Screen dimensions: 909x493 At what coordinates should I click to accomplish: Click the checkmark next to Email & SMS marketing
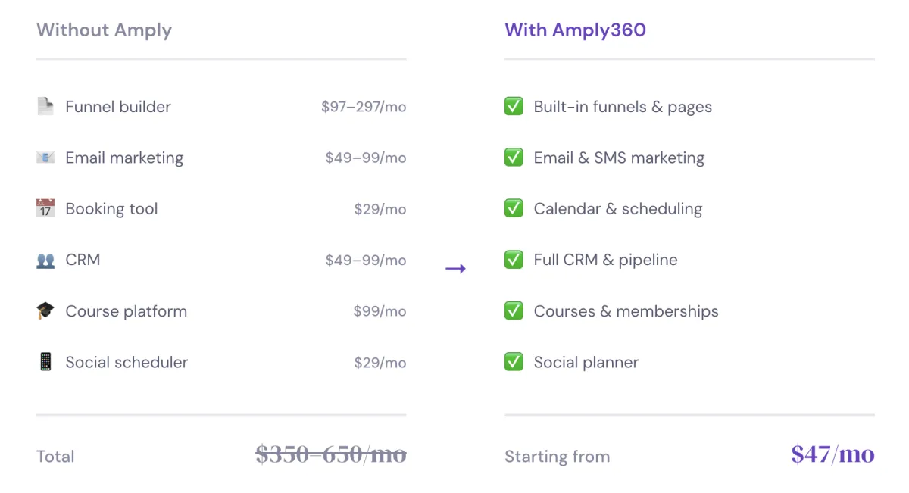coord(514,158)
